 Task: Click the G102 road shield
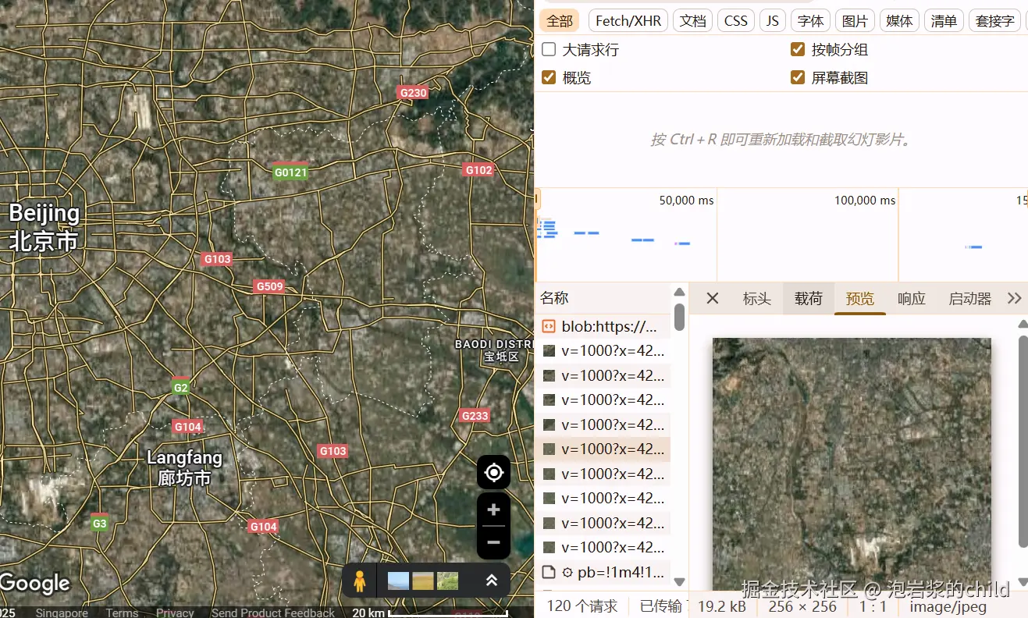pyautogui.click(x=478, y=170)
